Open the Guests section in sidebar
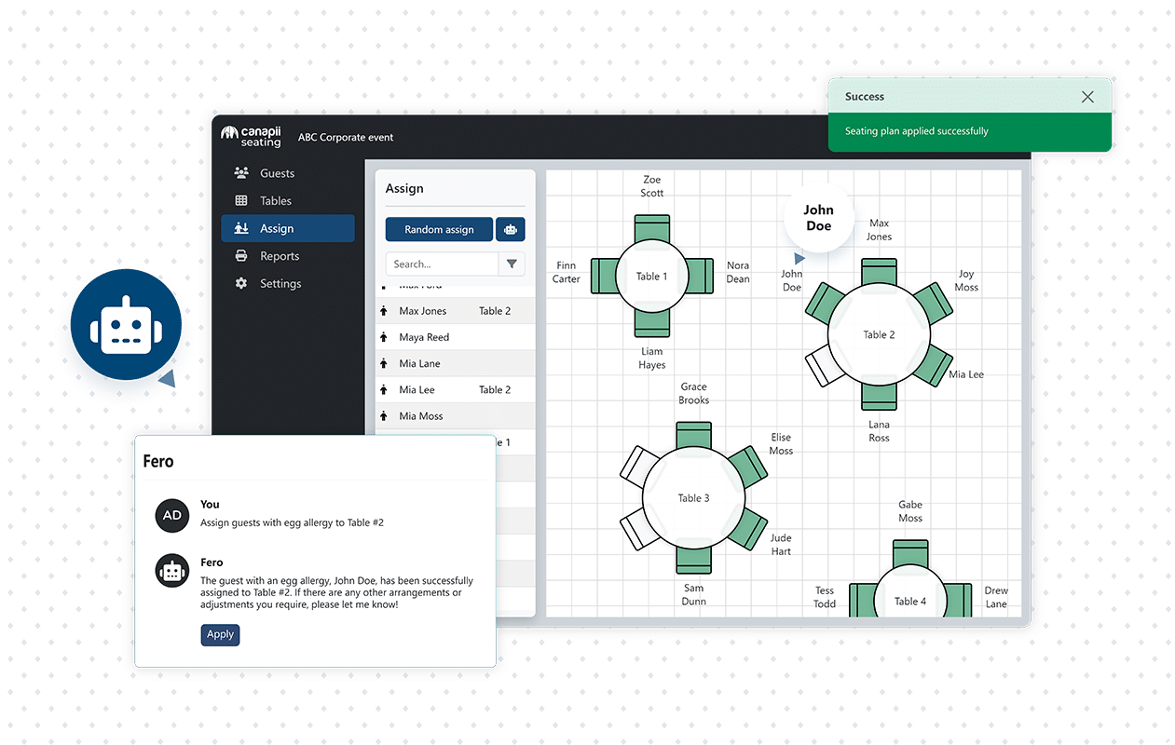1175x745 pixels. (x=287, y=173)
